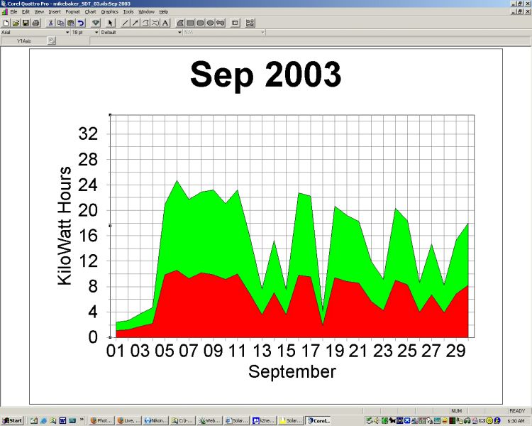Select the arrow pointer selection tool
Image resolution: width=532 pixels, height=426 pixels.
111,23
